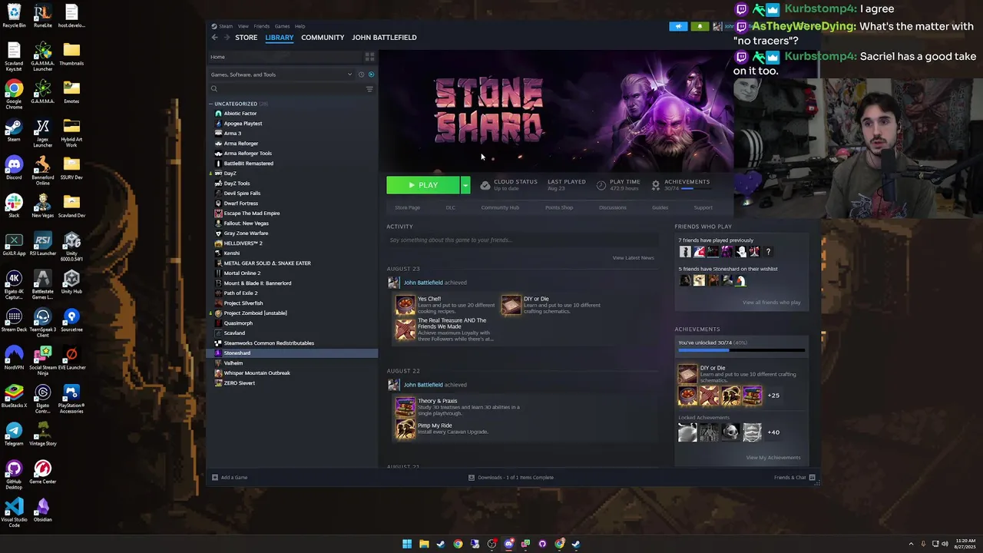Switch library to grid view icon

[369, 57]
